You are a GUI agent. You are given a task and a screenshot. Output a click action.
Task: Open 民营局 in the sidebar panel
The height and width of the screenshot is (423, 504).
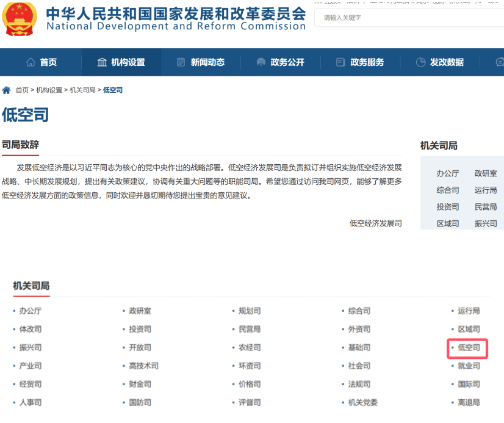[486, 207]
